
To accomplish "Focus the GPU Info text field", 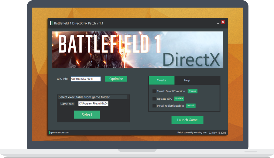I will point(85,79).
